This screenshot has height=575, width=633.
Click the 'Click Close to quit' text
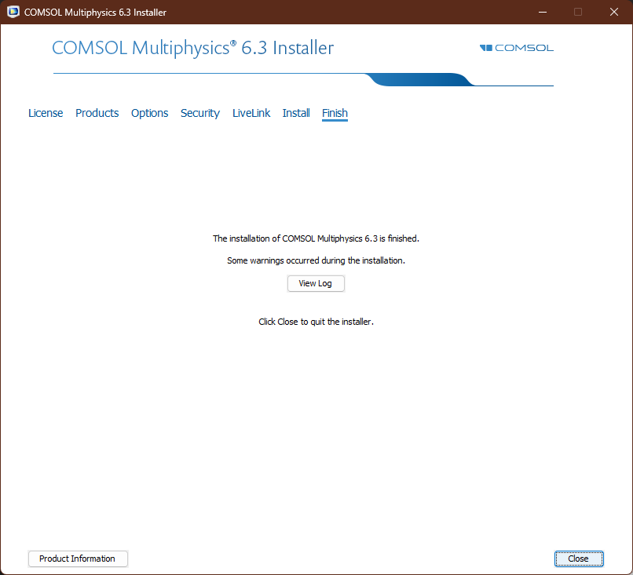click(x=316, y=322)
